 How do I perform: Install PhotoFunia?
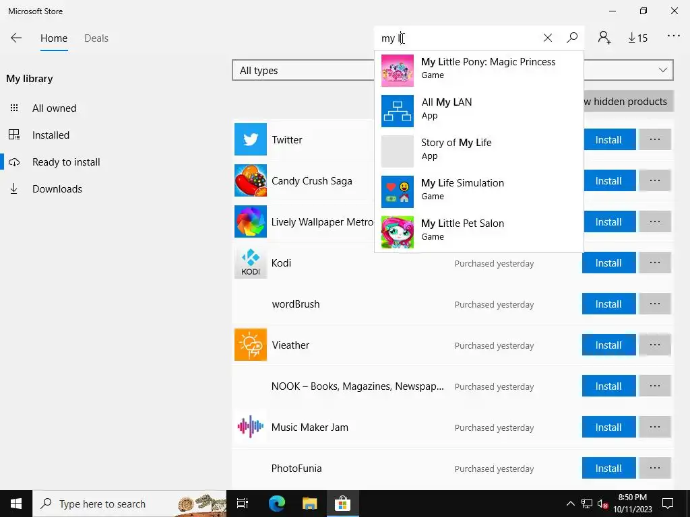(x=609, y=469)
